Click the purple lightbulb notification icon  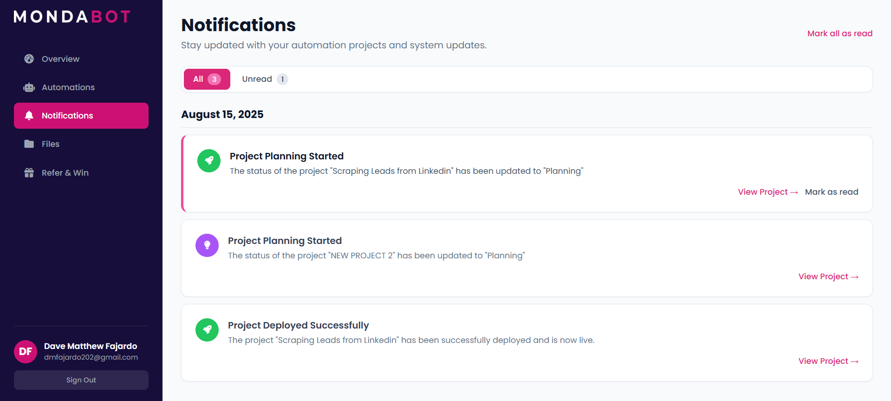click(207, 245)
